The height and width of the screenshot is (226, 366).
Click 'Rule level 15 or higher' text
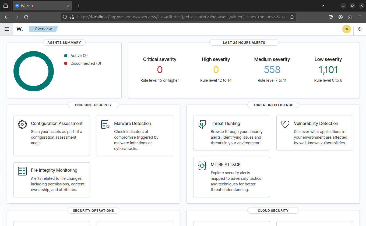point(160,80)
